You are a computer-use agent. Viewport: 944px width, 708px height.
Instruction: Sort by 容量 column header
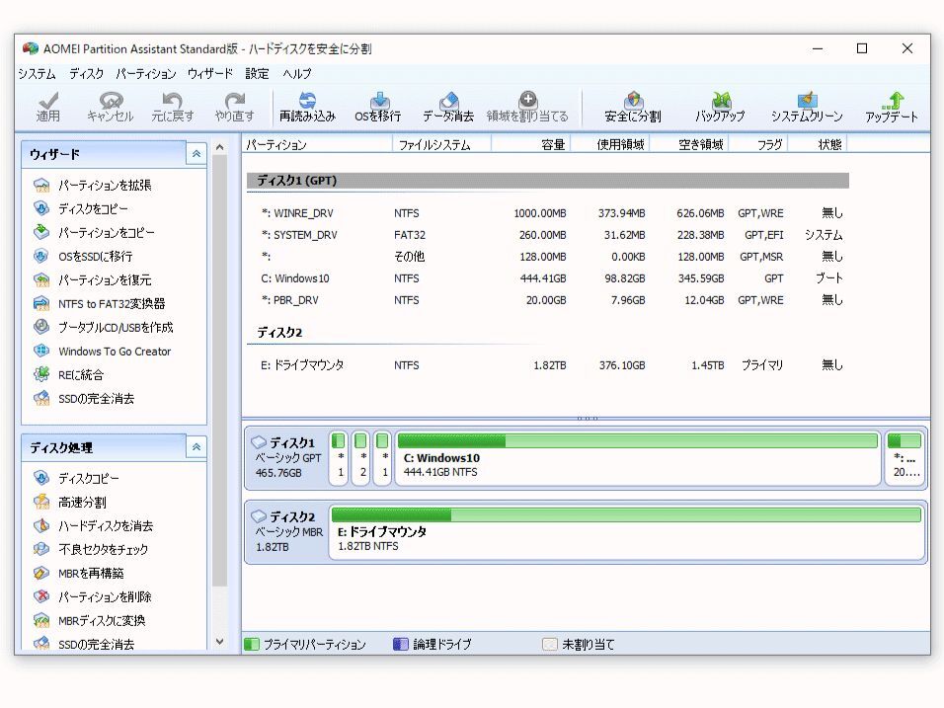pos(531,144)
